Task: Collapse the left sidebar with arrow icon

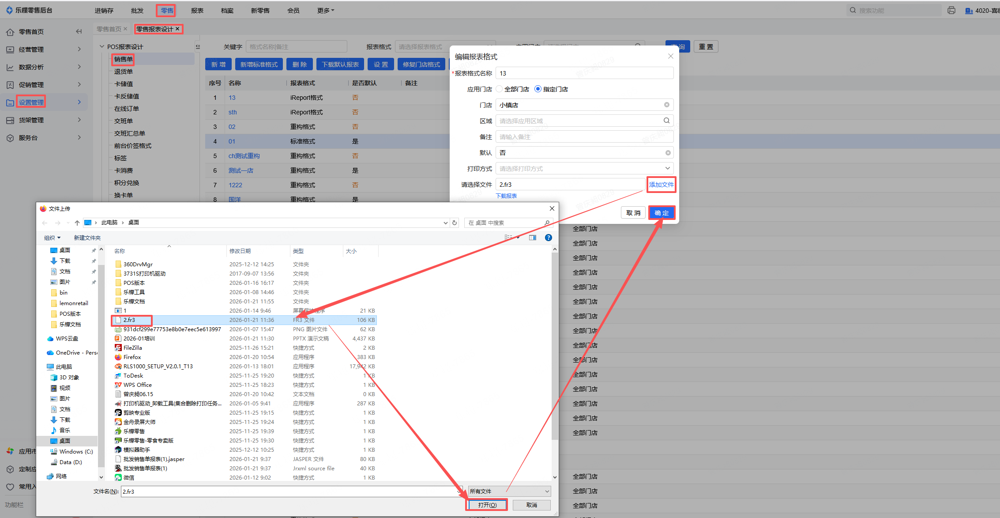Action: (x=79, y=31)
